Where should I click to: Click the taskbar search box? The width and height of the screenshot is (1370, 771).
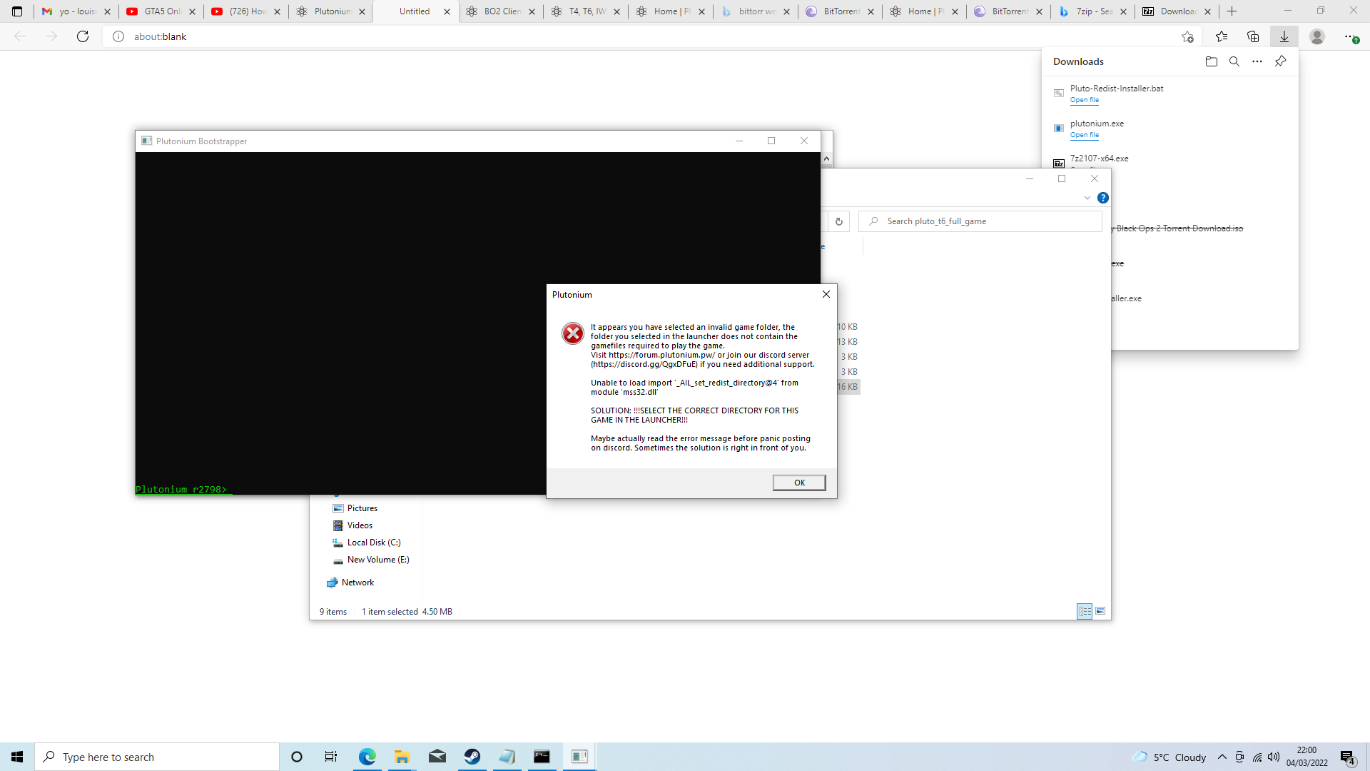[x=157, y=757]
